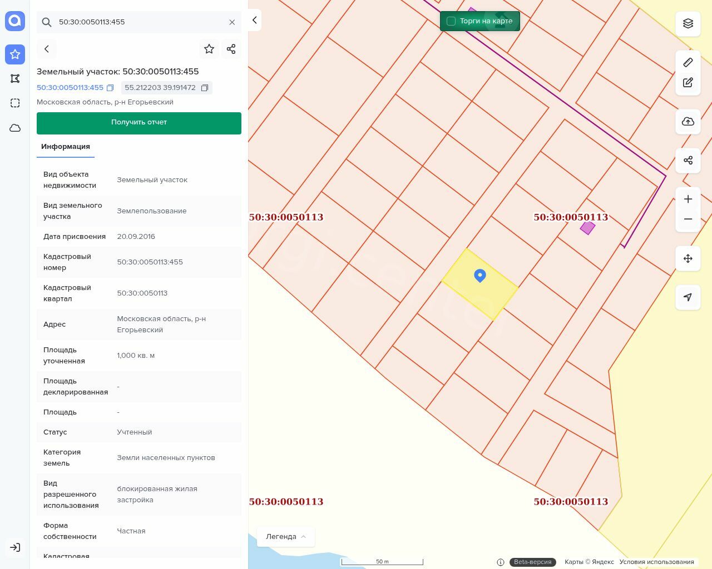Copy the cadastral number 50:30:0050113:455

point(110,88)
